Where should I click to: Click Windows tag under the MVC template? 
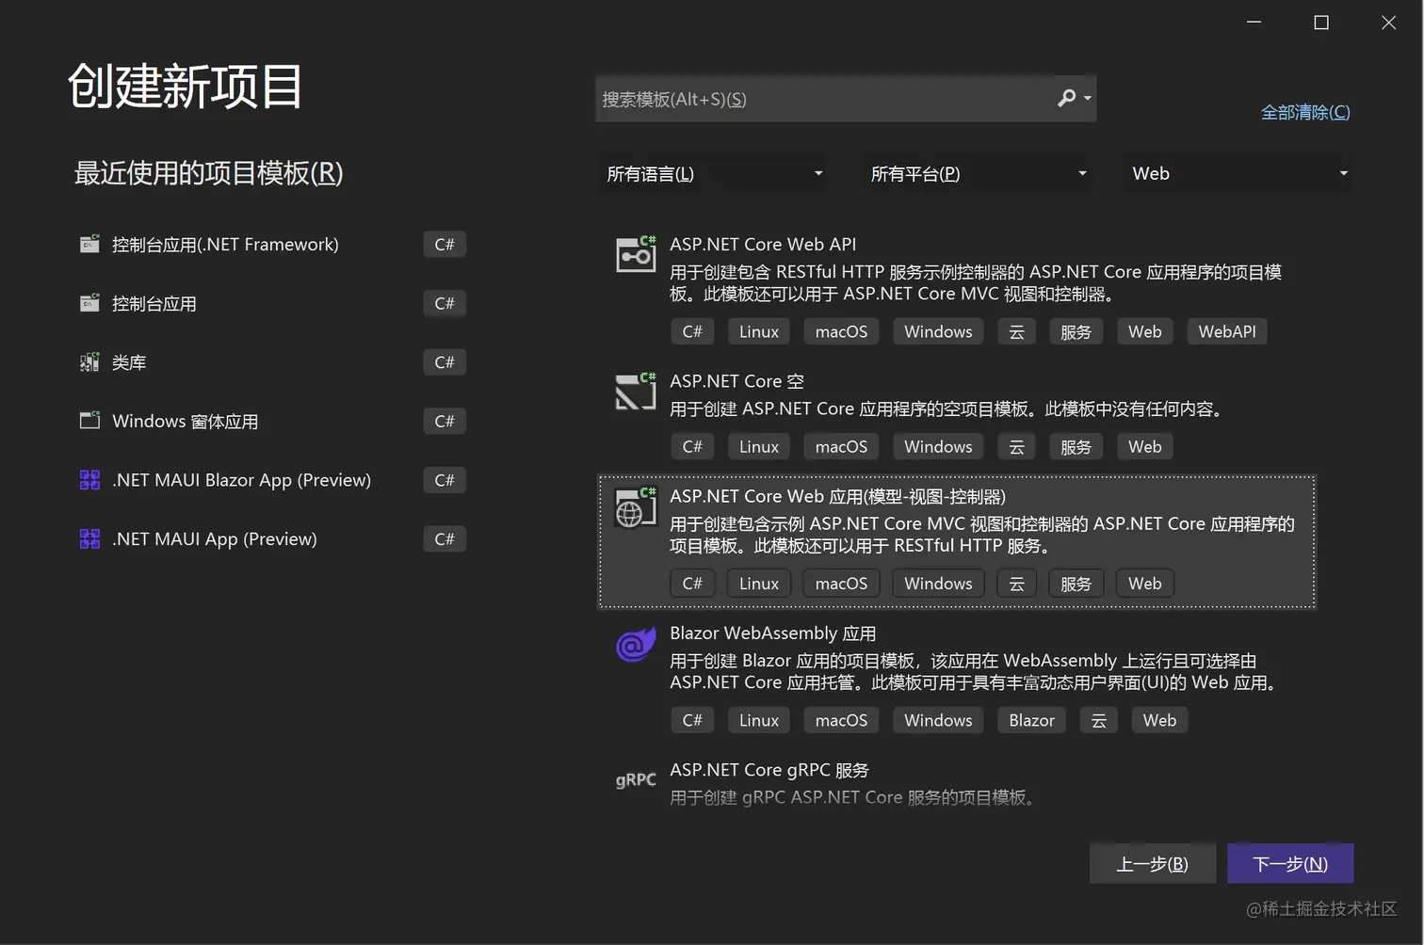(938, 584)
